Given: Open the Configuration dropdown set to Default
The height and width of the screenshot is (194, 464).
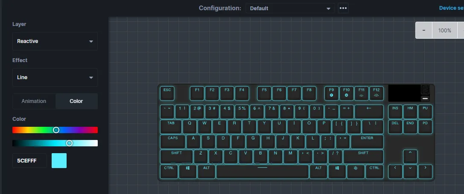Looking at the screenshot, I should coord(290,8).
